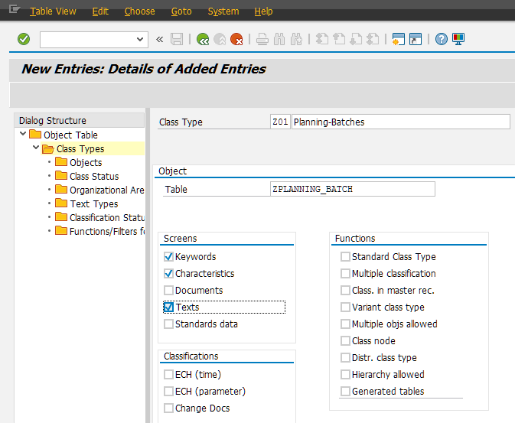Open the Goto menu
This screenshot has height=423, width=515.
(x=181, y=11)
